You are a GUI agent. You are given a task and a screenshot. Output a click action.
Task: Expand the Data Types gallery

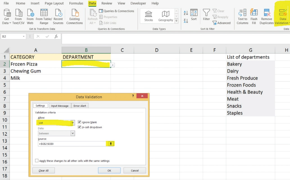(x=176, y=21)
